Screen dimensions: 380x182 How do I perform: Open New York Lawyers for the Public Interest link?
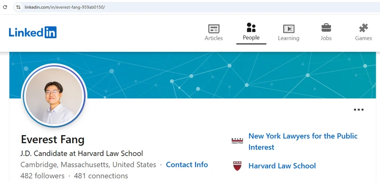pyautogui.click(x=303, y=141)
